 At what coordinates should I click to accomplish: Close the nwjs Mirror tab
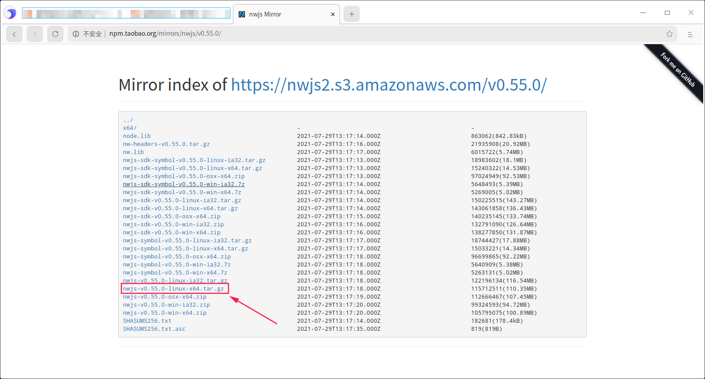333,14
